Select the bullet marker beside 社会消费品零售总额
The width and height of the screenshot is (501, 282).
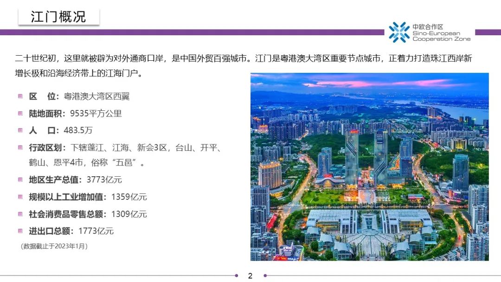(20, 214)
